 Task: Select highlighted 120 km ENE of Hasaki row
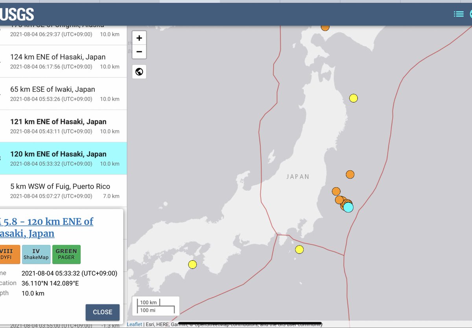coord(63,158)
